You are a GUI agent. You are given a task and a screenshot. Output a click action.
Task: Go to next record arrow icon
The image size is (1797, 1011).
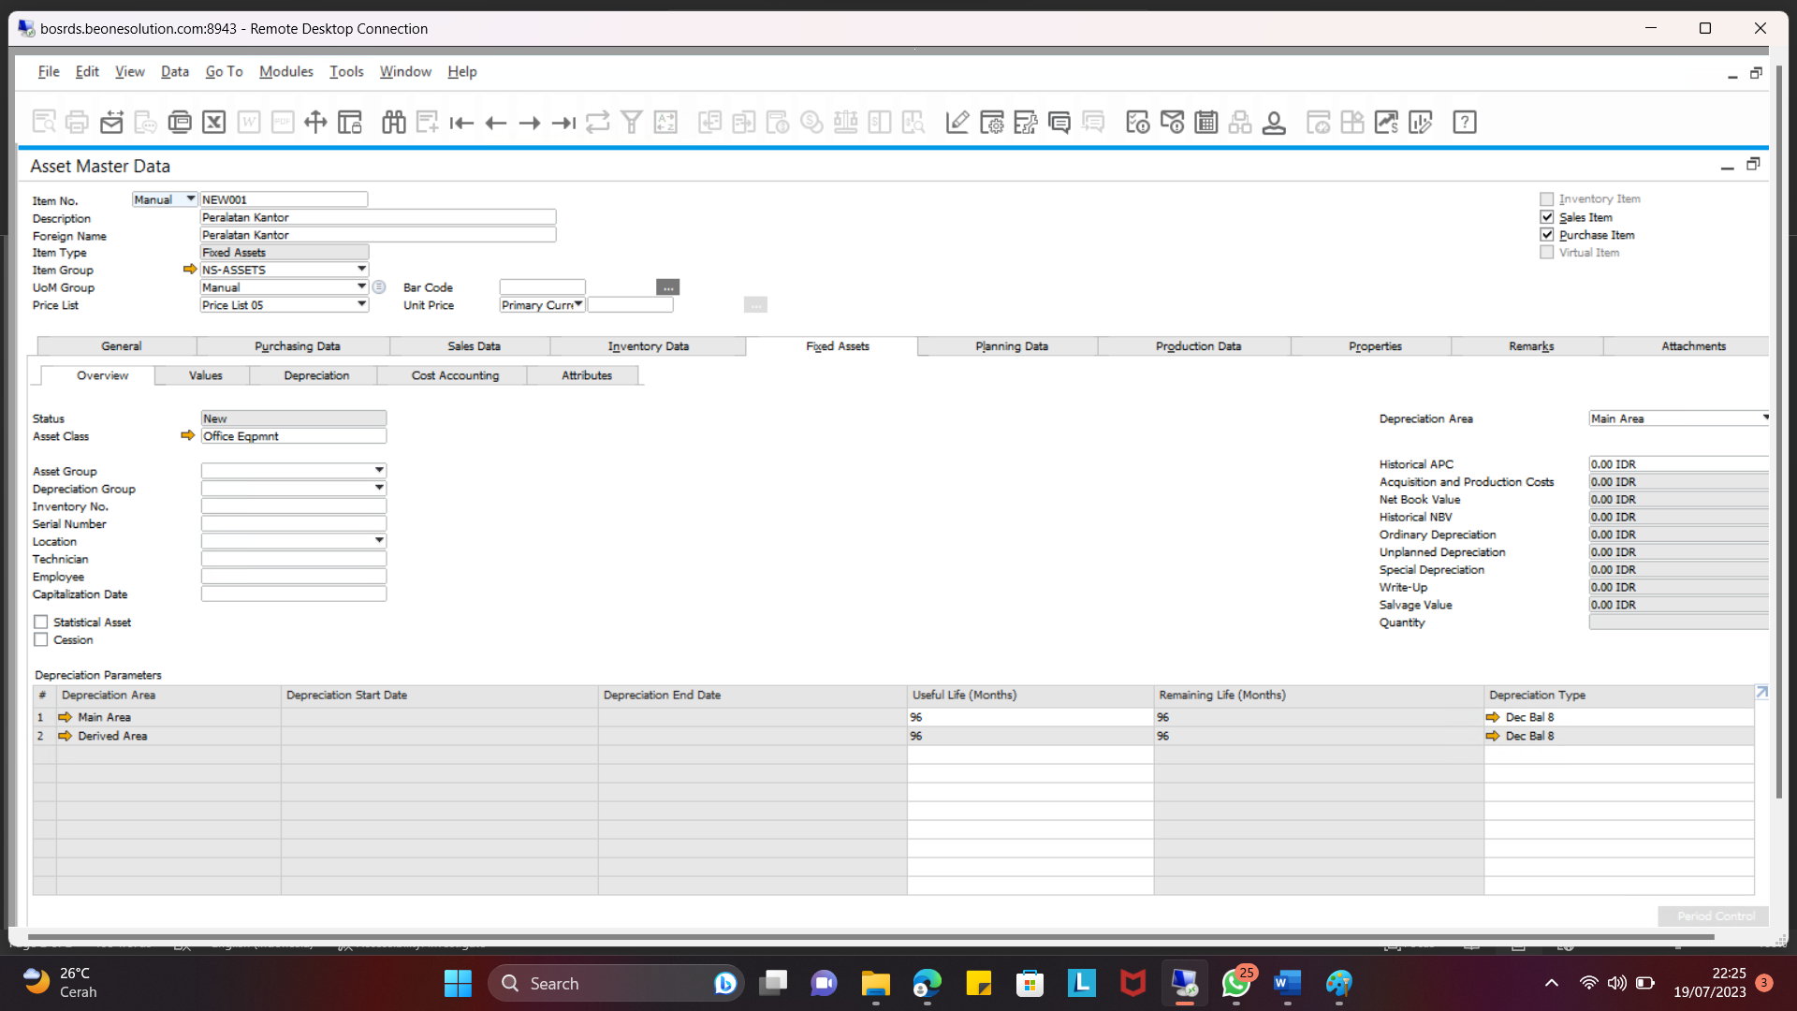click(x=530, y=123)
